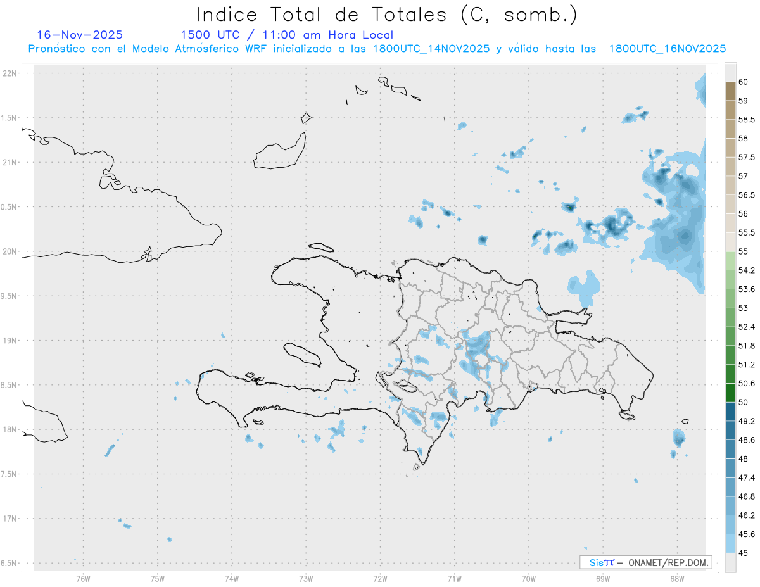Click the date "16-Nov-2025"
The image size is (760, 587).
(x=80, y=35)
